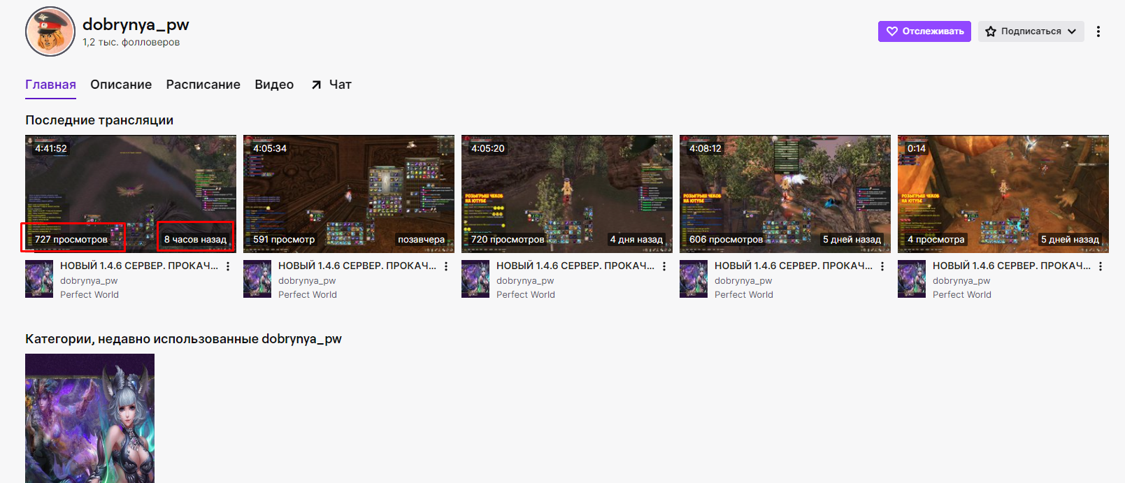1125x483 pixels.
Task: Play the 4:41:52 broadcast thumbnail
Action: click(131, 194)
